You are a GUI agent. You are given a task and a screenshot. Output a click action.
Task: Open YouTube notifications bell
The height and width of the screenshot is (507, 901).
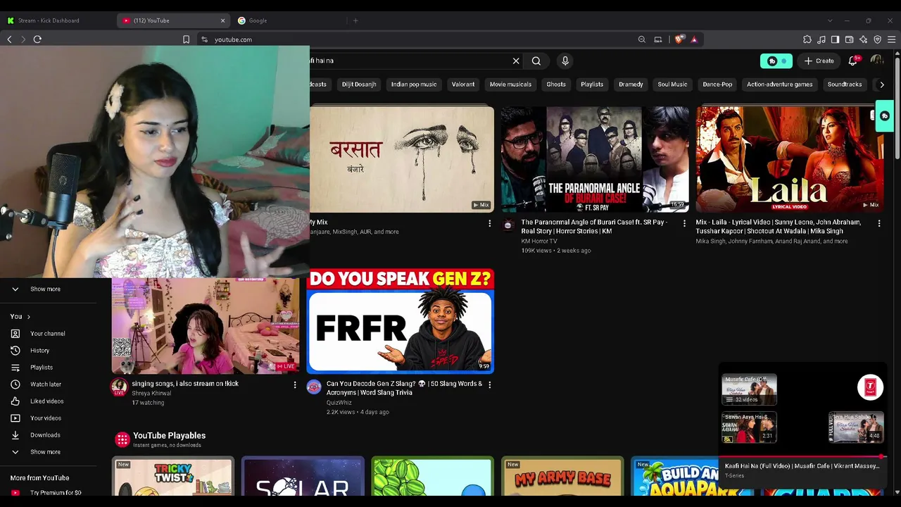coord(853,61)
